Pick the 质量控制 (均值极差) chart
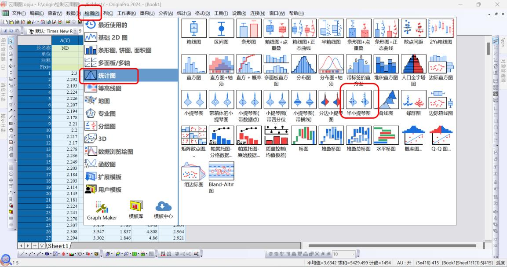 point(276,141)
